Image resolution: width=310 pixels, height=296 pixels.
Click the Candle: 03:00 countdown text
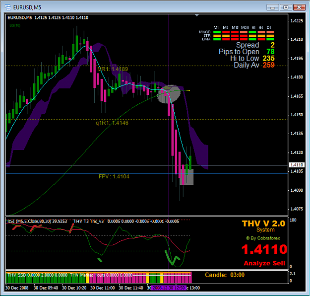point(225,275)
